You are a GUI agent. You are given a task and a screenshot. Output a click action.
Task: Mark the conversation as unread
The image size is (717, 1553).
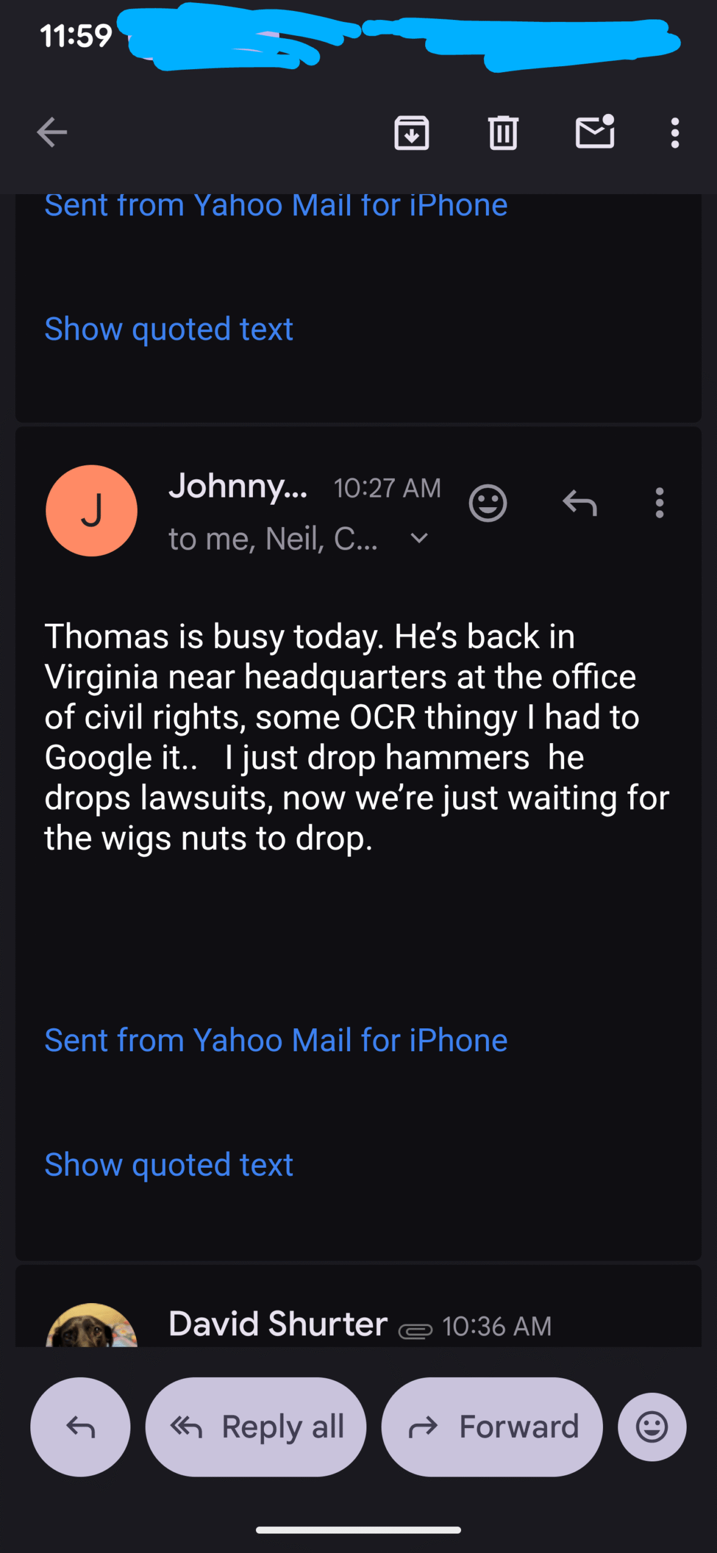pos(594,131)
